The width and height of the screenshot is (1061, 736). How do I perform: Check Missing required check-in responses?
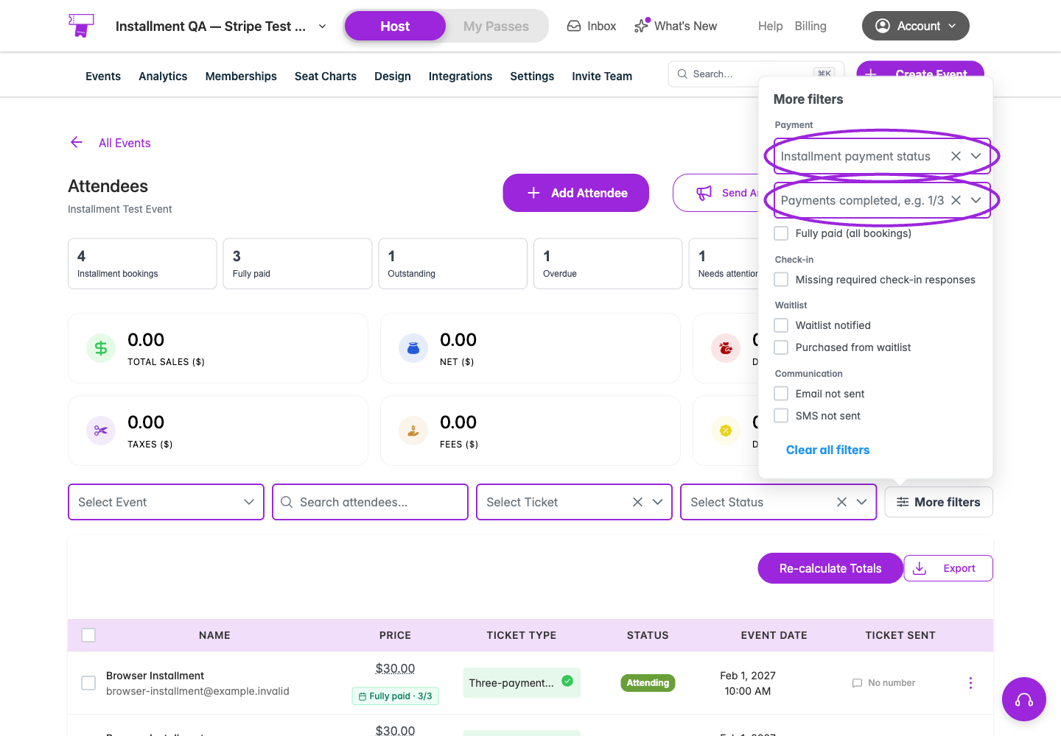tap(781, 280)
